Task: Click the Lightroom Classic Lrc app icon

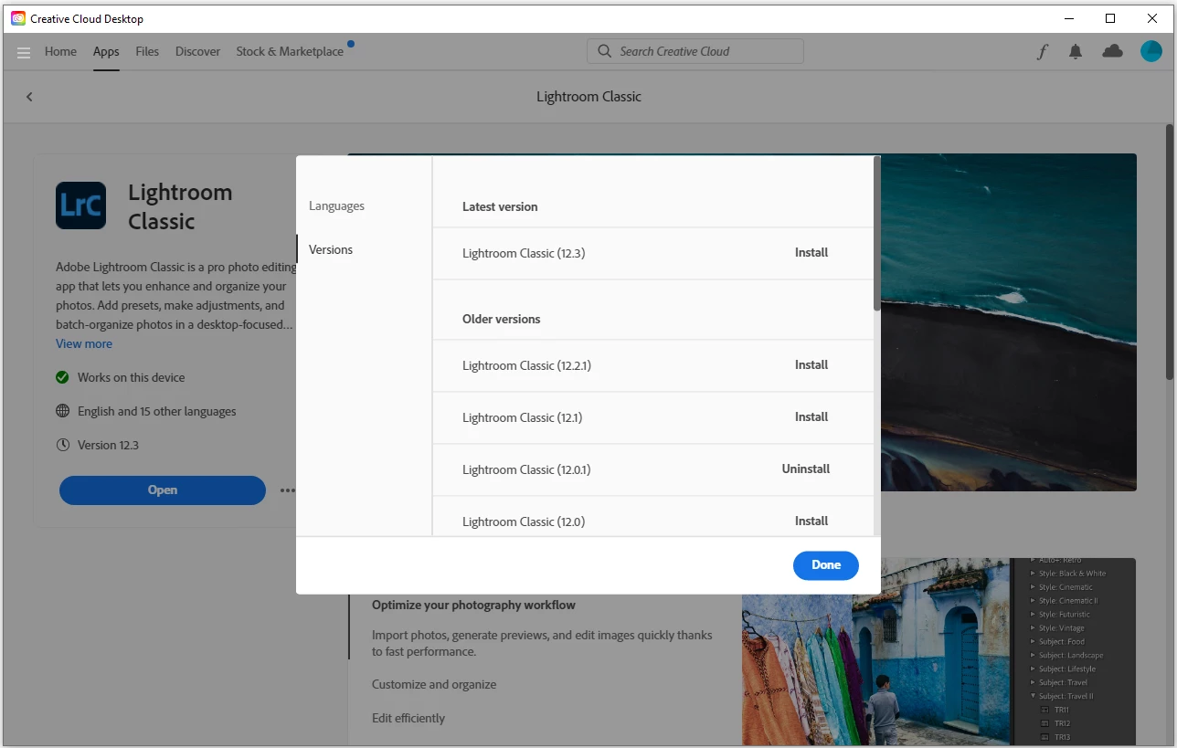Action: pos(80,205)
